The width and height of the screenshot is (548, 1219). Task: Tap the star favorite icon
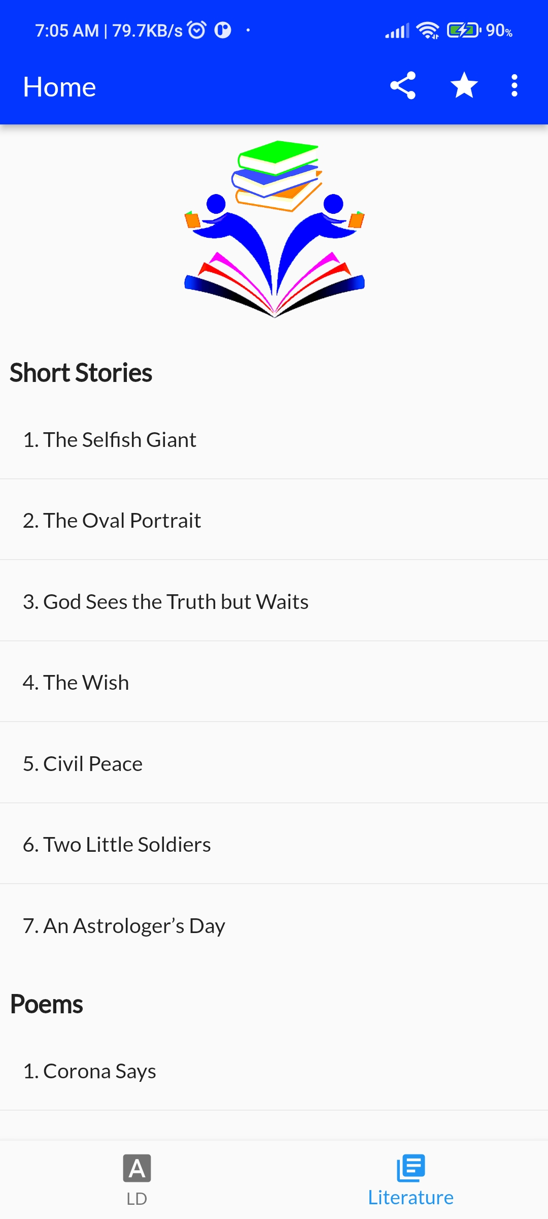[x=464, y=85]
